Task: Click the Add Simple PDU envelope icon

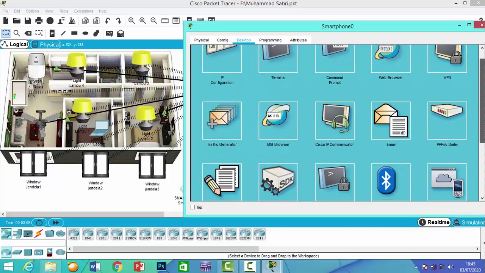Action: [x=110, y=33]
